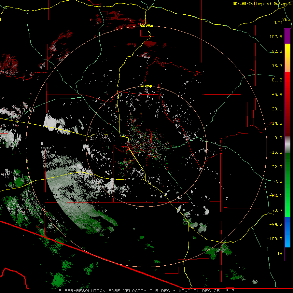This screenshot has height=293, width=293.
Task: Click the [KT] units label
Action: 278,22
